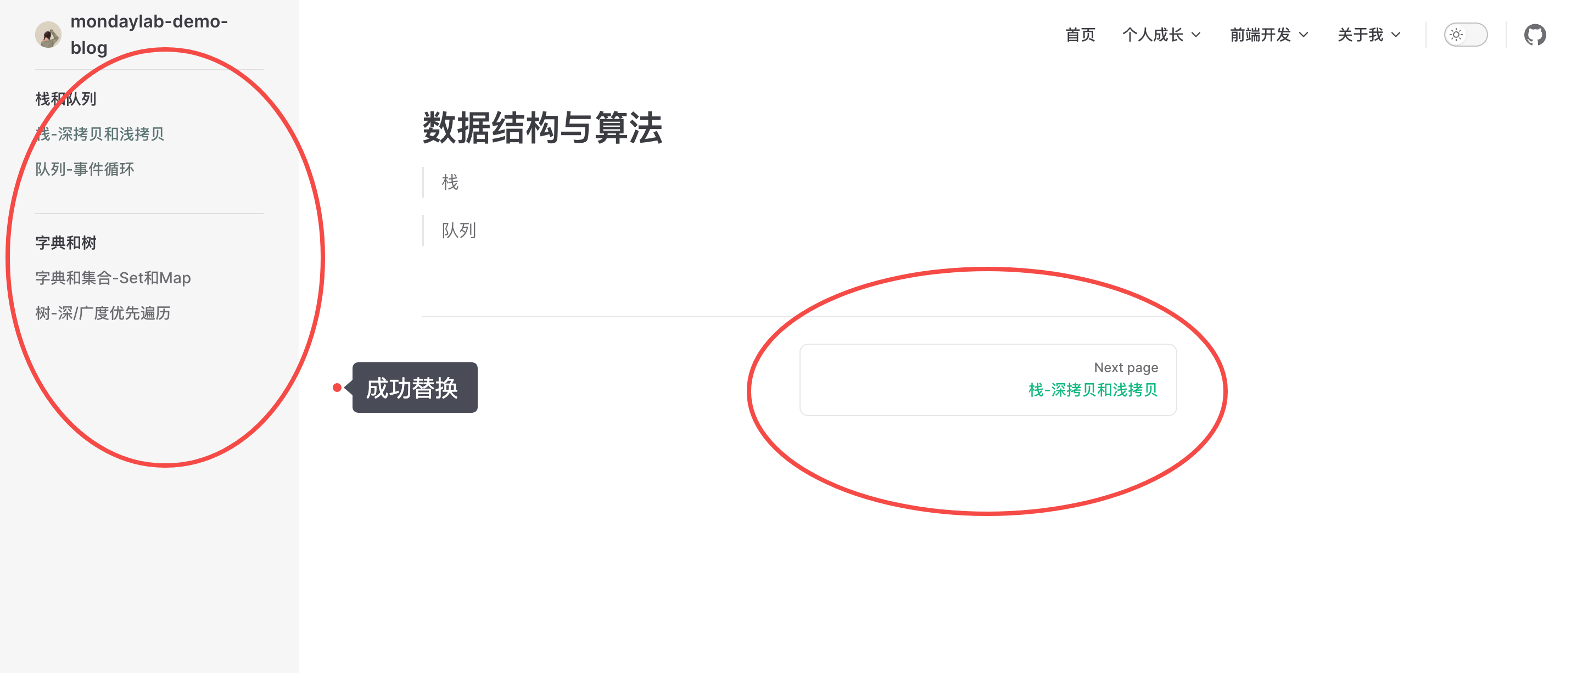The width and height of the screenshot is (1577, 673).
Task: Open sidebar link 树-深/广度优先遍历
Action: [103, 313]
